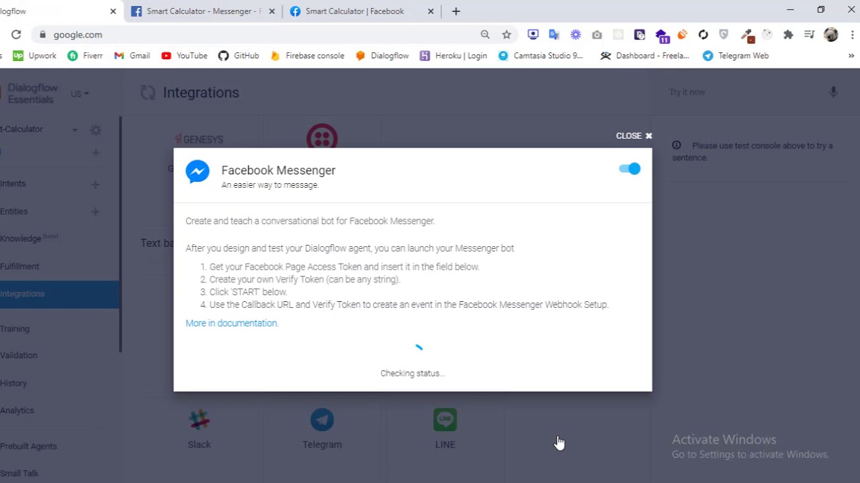Open Validation in the sidebar

19,356
